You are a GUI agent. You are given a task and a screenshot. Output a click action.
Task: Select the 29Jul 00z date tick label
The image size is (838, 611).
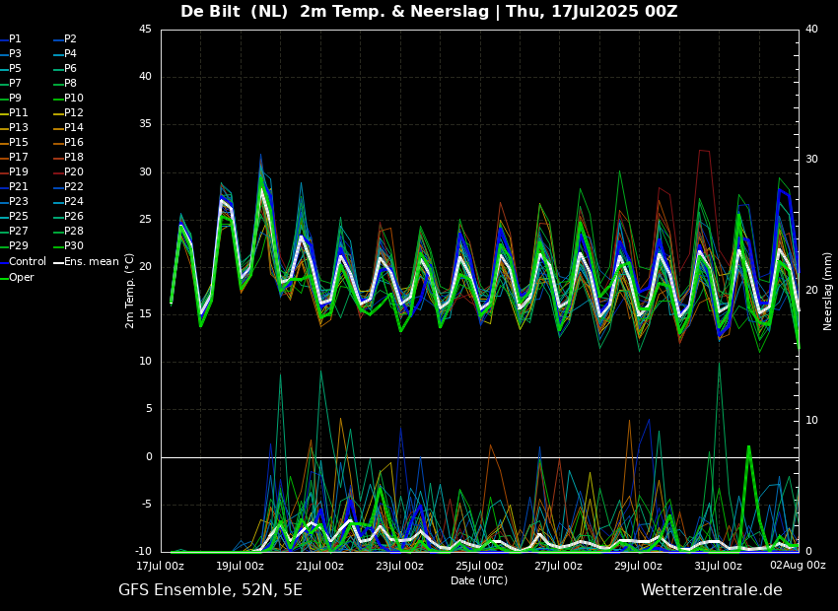click(638, 566)
